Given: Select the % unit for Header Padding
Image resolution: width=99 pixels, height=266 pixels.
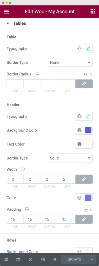Looking at the screenshot, I should coord(91,210).
